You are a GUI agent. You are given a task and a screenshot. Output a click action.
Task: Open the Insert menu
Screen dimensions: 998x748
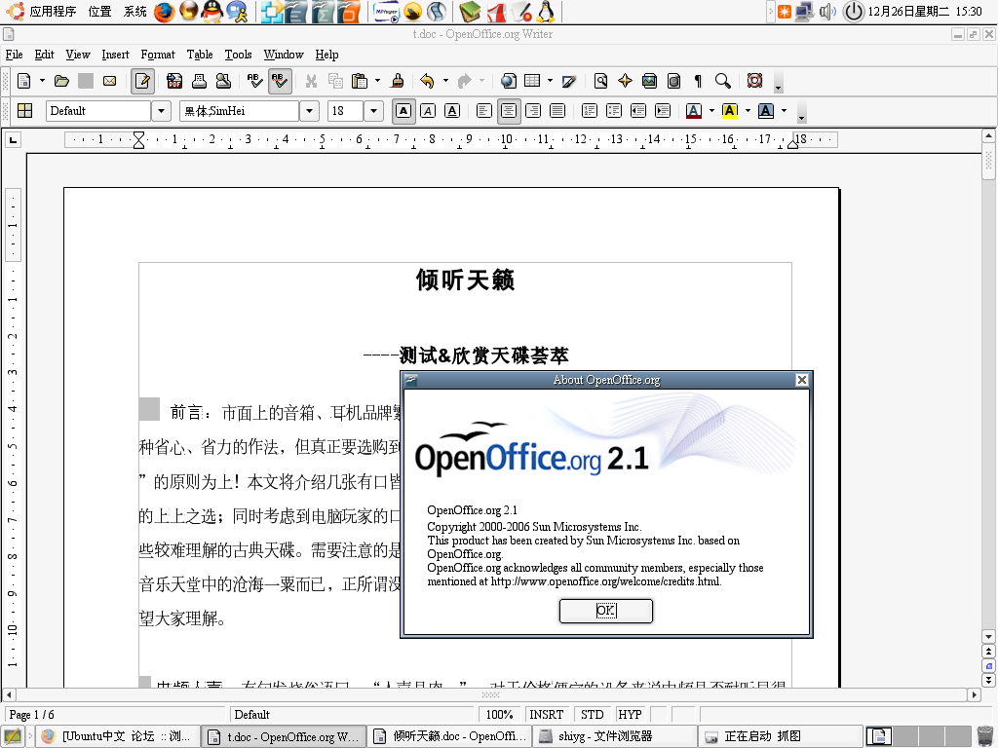tap(115, 55)
